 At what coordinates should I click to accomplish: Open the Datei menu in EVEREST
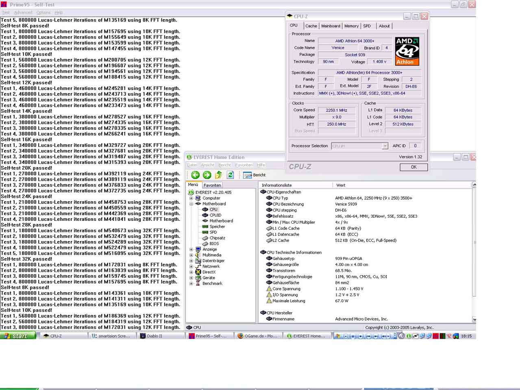coord(192,165)
